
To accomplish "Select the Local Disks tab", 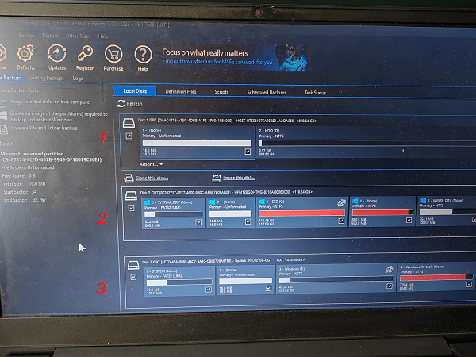I will tap(135, 91).
